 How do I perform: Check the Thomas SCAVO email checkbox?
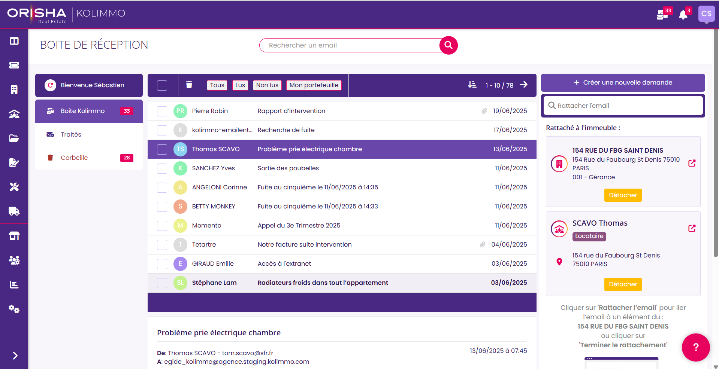tap(162, 149)
